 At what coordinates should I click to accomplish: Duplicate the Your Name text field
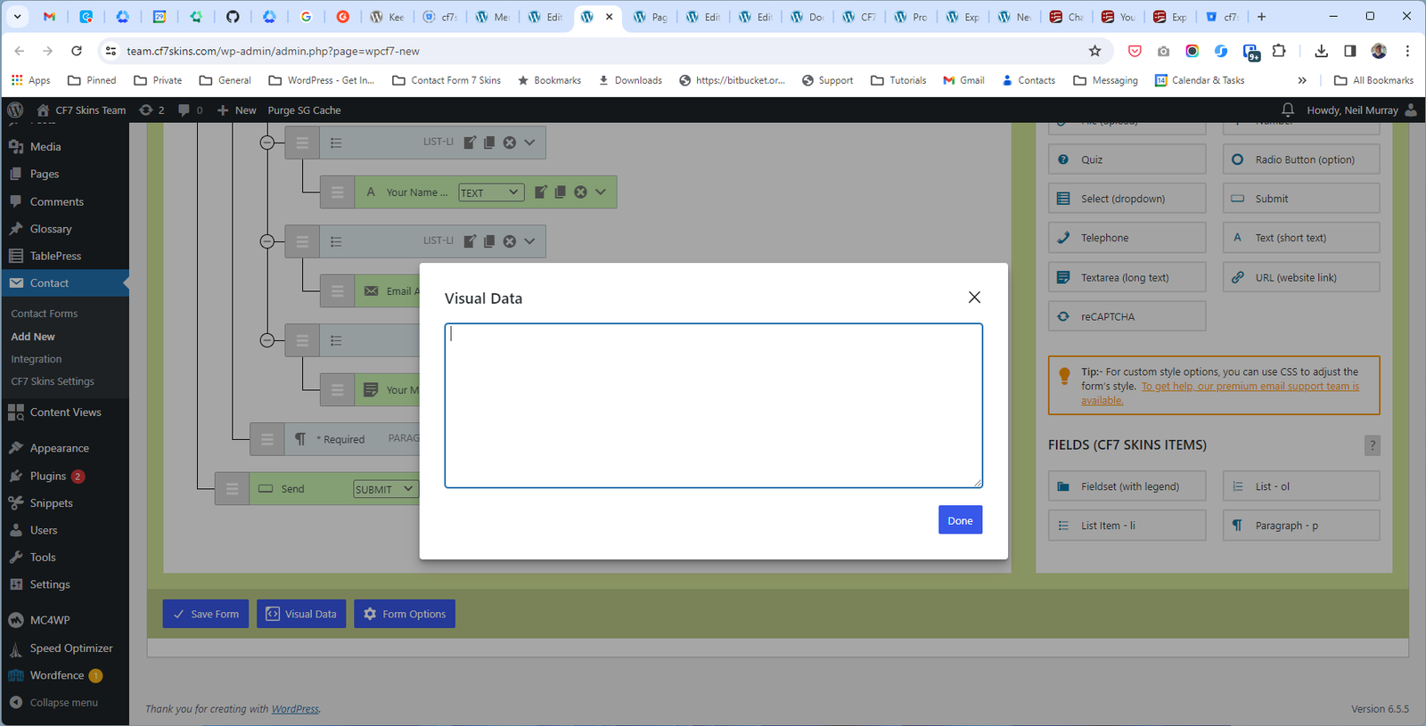pyautogui.click(x=560, y=192)
